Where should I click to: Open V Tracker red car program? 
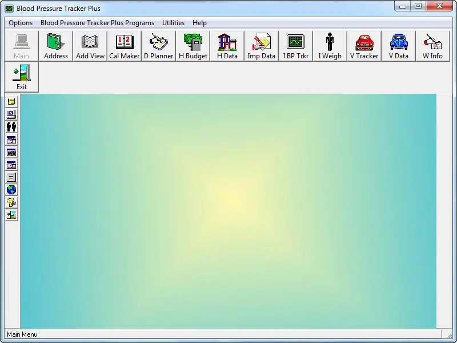point(364,46)
